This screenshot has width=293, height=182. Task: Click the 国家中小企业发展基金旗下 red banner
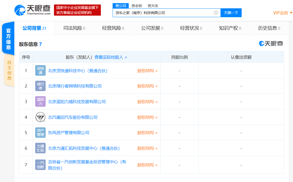[77, 10]
